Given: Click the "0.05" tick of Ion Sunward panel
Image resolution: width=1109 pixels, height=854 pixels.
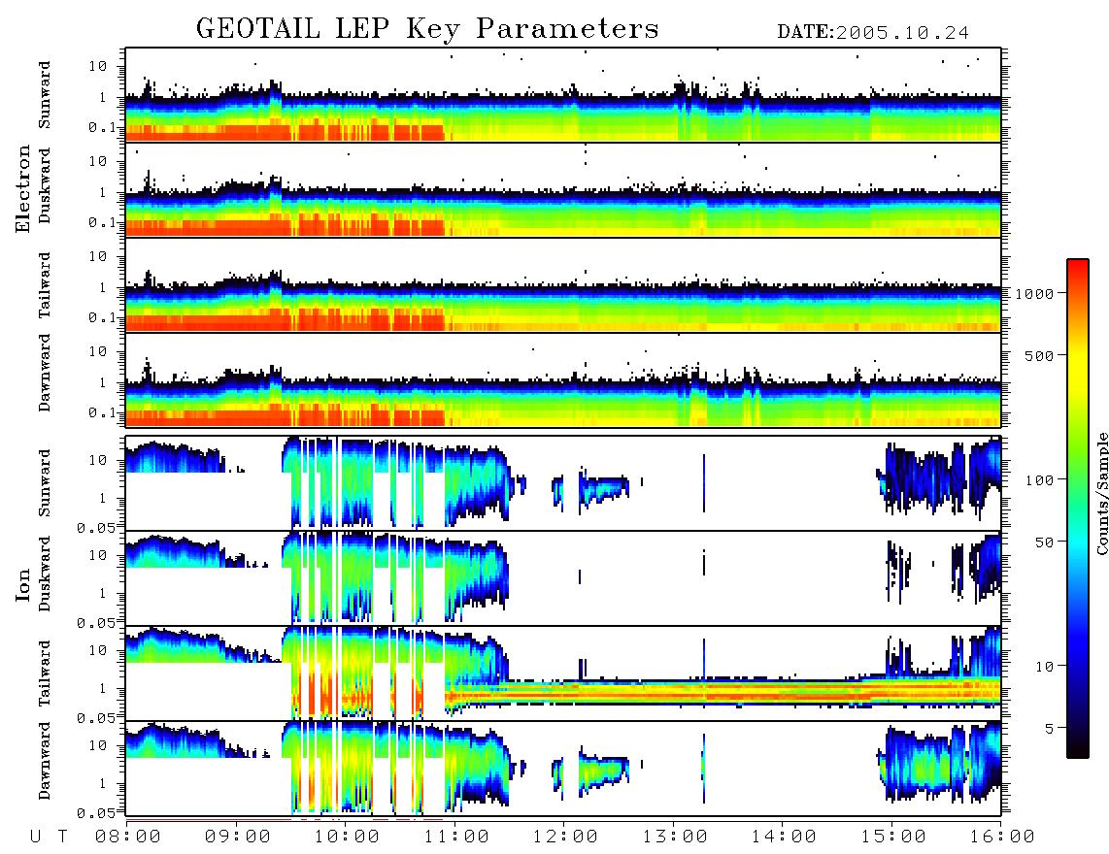Looking at the screenshot, I should pyautogui.click(x=96, y=527).
